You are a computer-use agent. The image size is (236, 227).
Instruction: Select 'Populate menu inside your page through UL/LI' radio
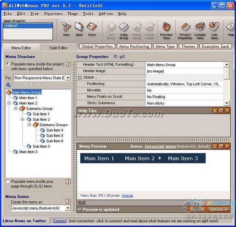[x=8, y=181]
